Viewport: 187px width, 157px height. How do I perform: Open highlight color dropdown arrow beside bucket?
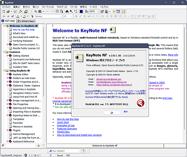click(x=27, y=16)
